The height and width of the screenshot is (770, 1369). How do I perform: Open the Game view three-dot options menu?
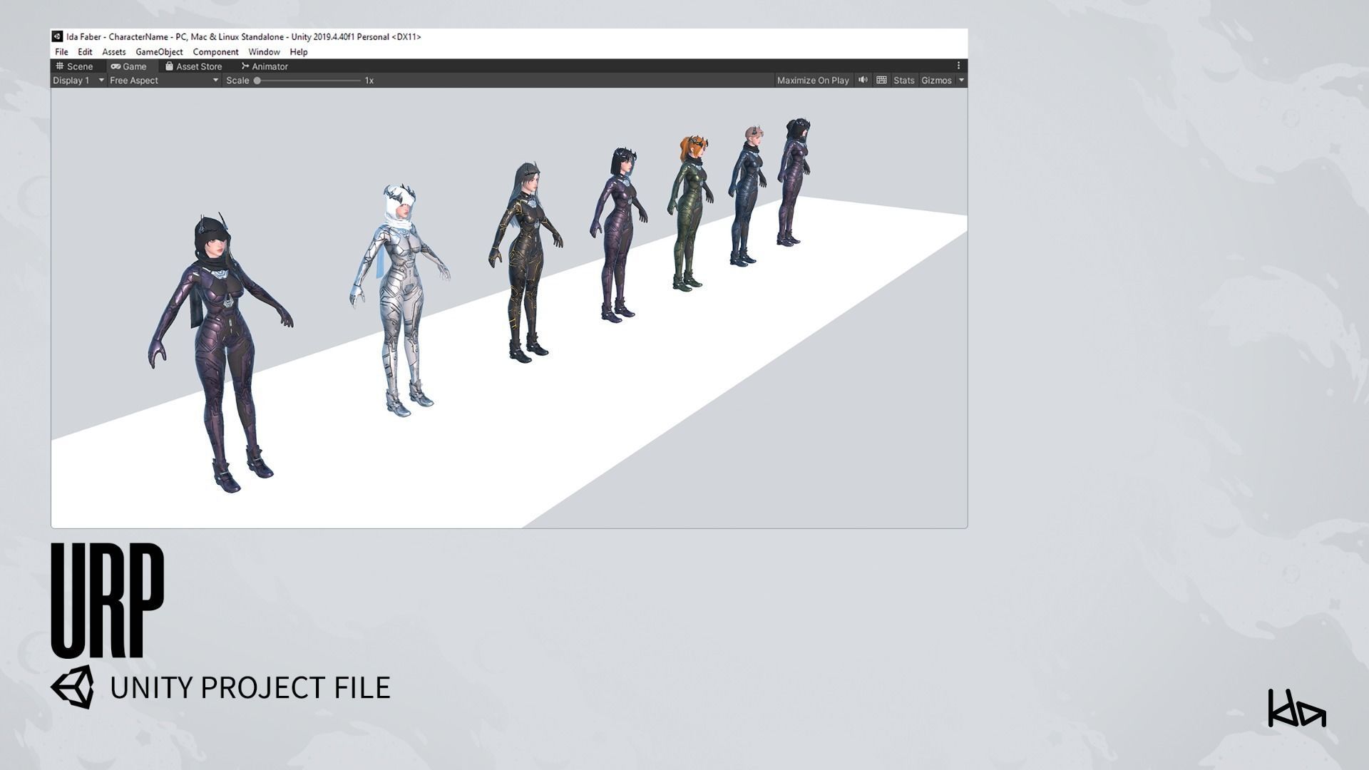pyautogui.click(x=958, y=66)
